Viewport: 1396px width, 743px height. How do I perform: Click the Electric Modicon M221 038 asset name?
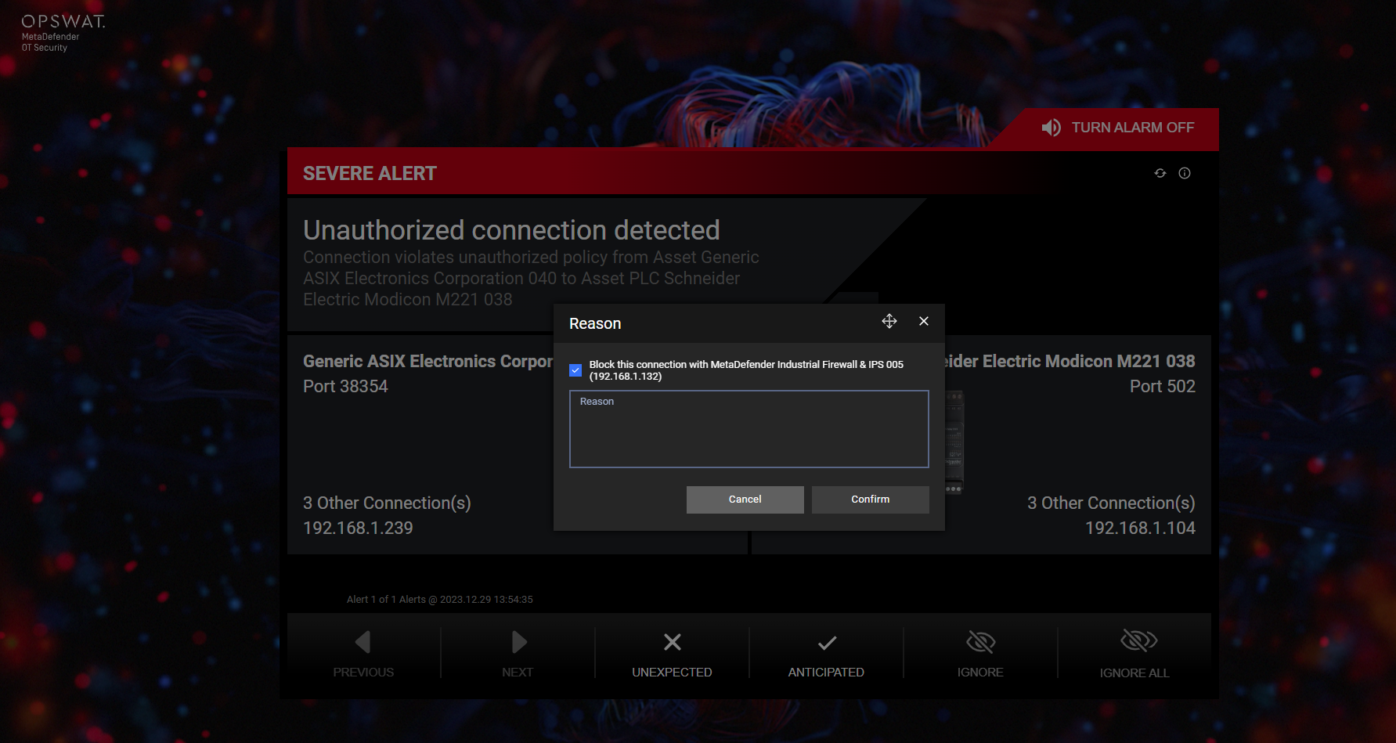pyautogui.click(x=1070, y=361)
